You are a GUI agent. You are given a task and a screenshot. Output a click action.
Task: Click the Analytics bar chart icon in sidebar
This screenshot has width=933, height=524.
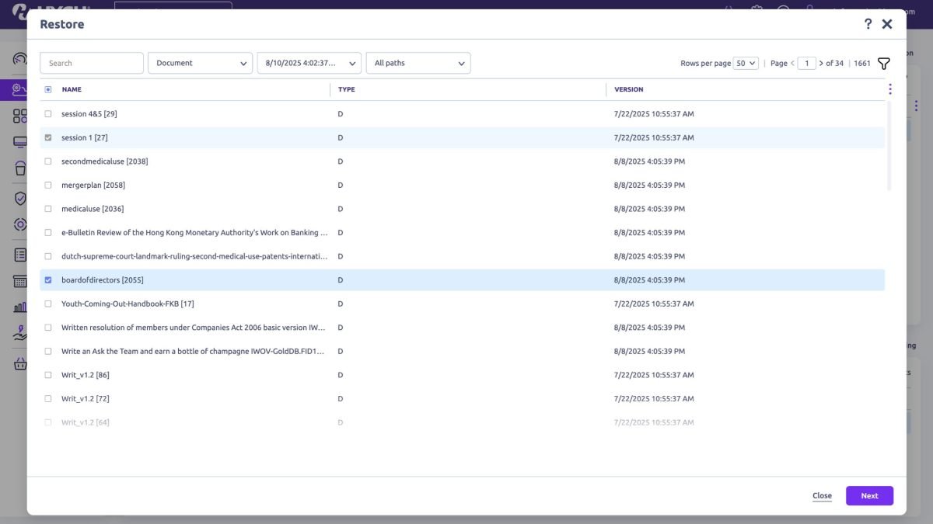click(19, 306)
